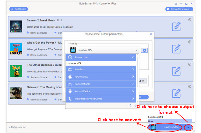Click OK button in dialog
201x133 pixels.
pos(143,97)
